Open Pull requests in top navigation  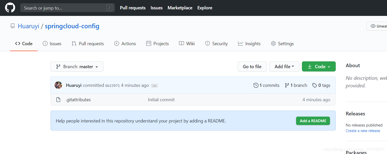coord(133,8)
